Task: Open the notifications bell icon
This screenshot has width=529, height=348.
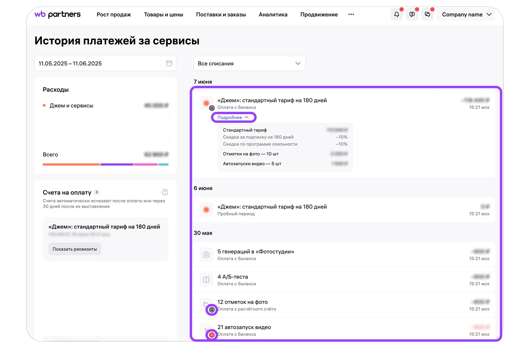Action: (x=396, y=14)
